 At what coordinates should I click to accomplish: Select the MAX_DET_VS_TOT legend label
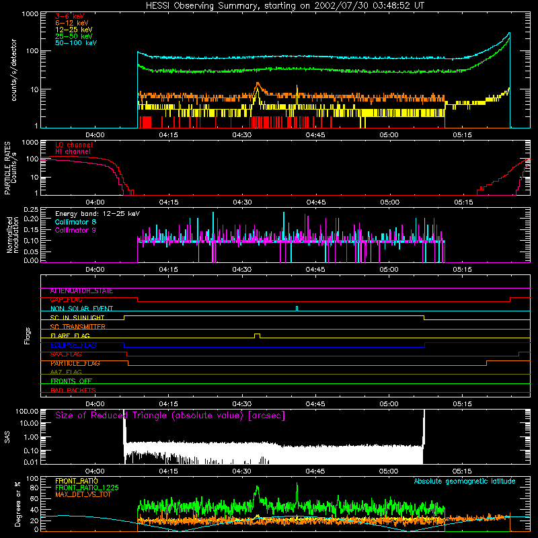click(x=83, y=494)
